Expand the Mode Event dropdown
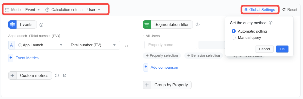The image size is (303, 99). pyautogui.click(x=33, y=10)
